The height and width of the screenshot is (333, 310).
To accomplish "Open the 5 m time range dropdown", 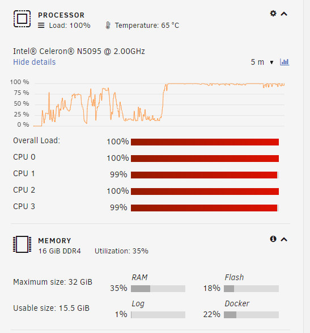I will click(262, 62).
